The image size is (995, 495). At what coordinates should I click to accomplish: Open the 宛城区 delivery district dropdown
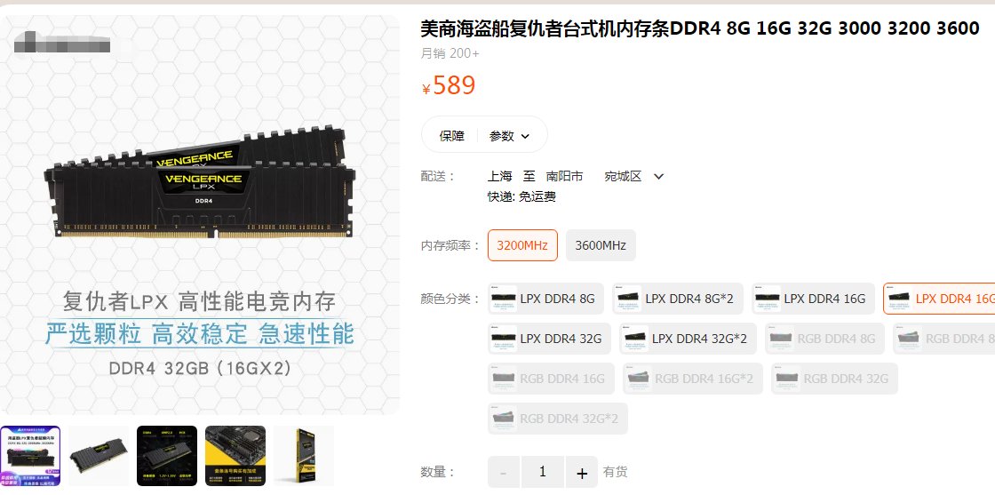point(633,177)
